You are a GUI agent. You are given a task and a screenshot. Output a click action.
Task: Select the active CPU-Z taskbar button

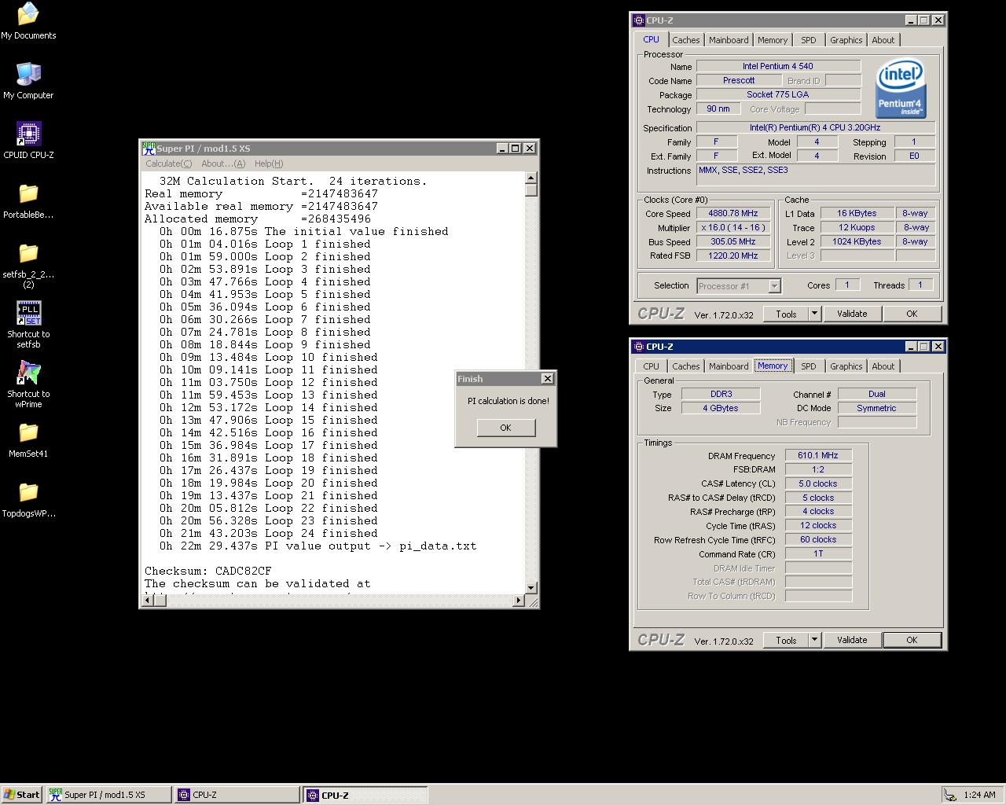click(365, 795)
